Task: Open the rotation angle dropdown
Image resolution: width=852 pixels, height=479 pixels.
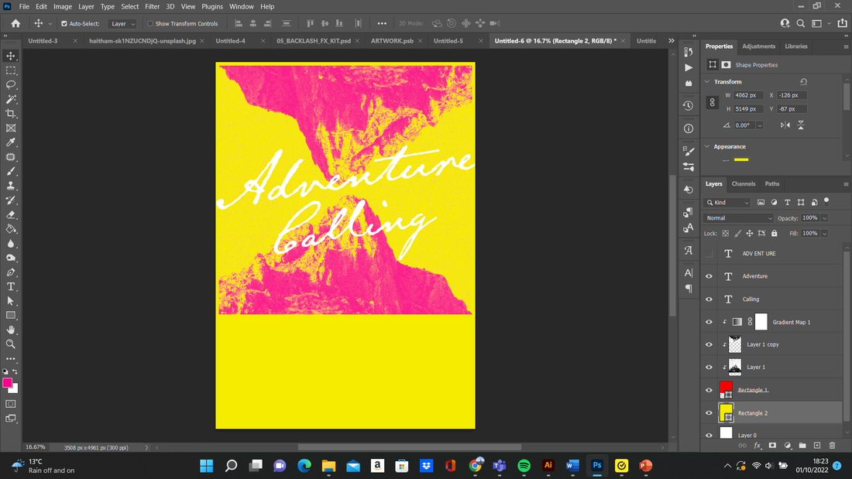Action: [x=759, y=125]
